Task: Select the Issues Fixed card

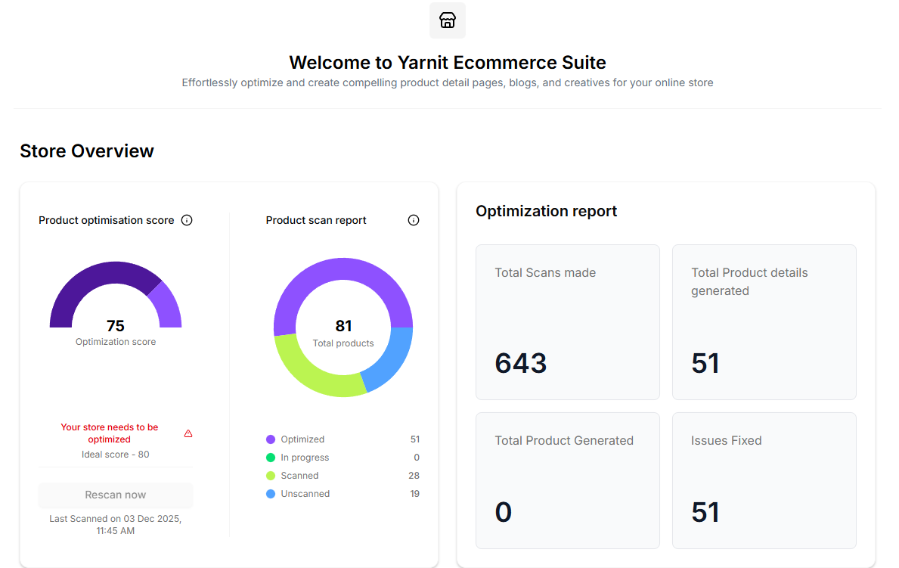Action: (764, 481)
